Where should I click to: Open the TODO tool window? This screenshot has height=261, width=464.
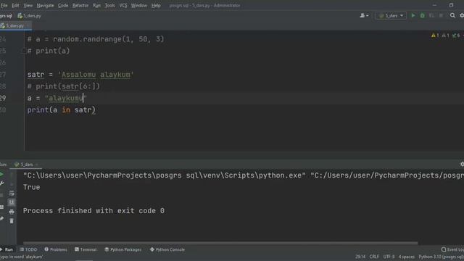(28, 249)
